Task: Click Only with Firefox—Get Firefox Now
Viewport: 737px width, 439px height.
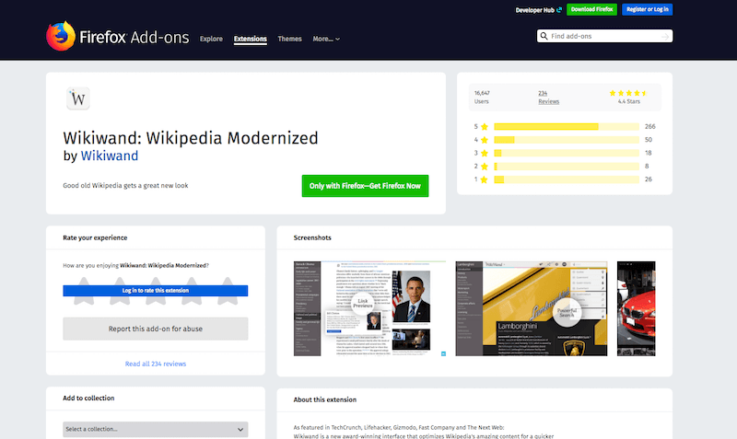Action: (365, 186)
